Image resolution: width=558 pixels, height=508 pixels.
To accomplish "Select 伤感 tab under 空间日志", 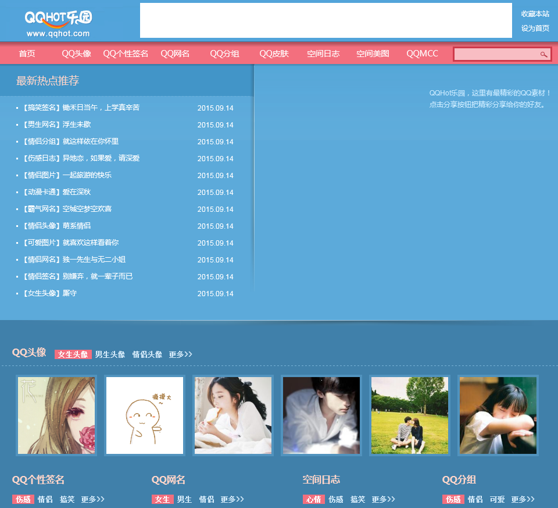I will tap(336, 499).
